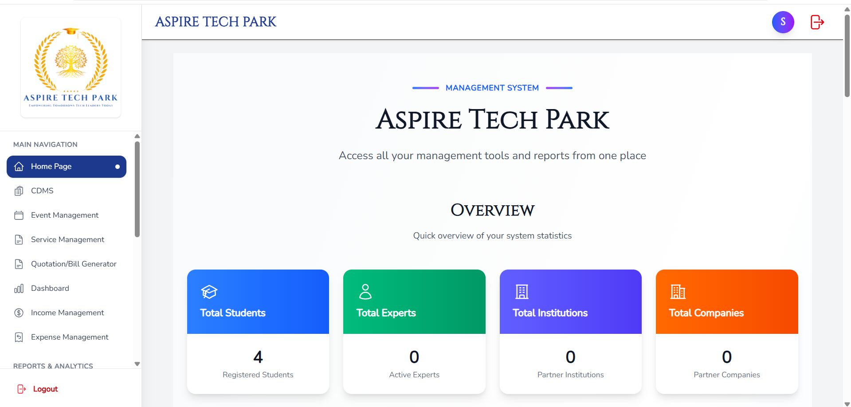Select the Expense Management receipt icon
This screenshot has height=407, width=851.
click(x=19, y=337)
